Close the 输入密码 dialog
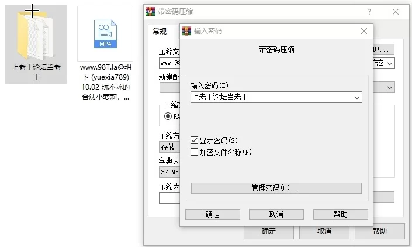The image size is (412, 247). 364,31
